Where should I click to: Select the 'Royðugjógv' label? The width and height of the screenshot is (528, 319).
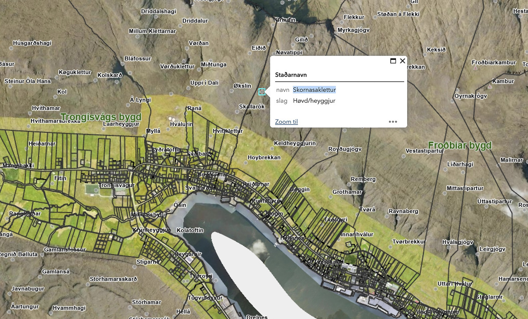(345, 149)
